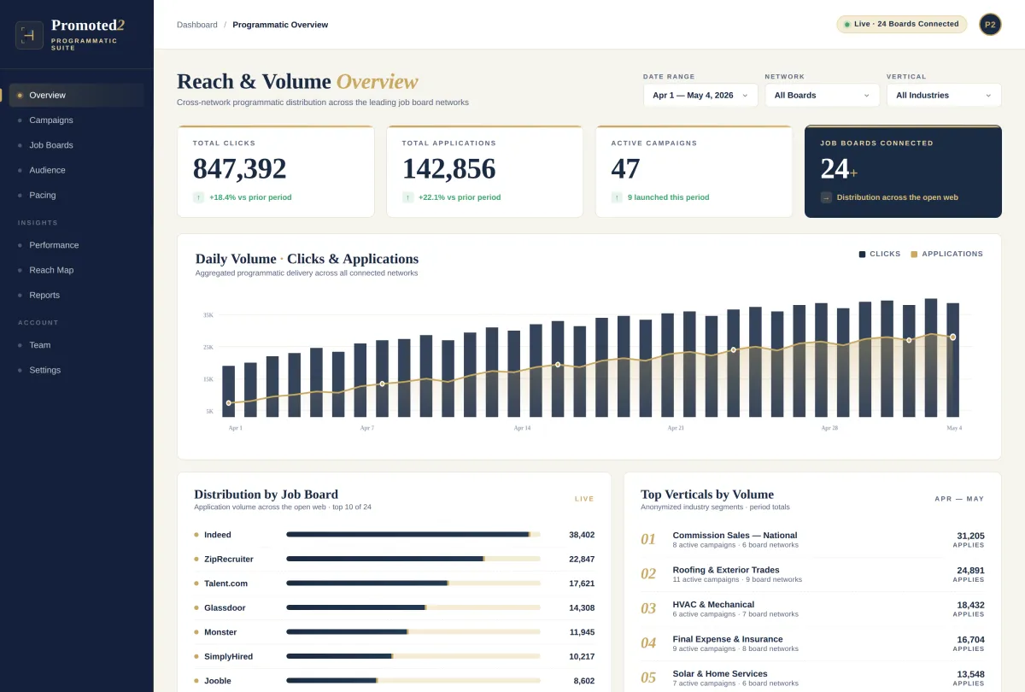
Task: Click the ZipRecruiter distribution progress bar
Action: point(413,559)
